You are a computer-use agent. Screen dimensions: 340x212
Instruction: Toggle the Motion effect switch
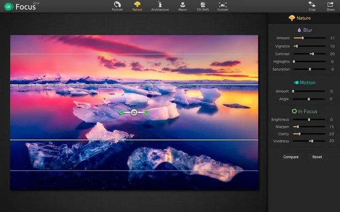(x=295, y=82)
